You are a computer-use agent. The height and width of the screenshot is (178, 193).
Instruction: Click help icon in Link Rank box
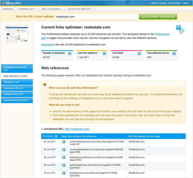pyautogui.click(x=139, y=54)
